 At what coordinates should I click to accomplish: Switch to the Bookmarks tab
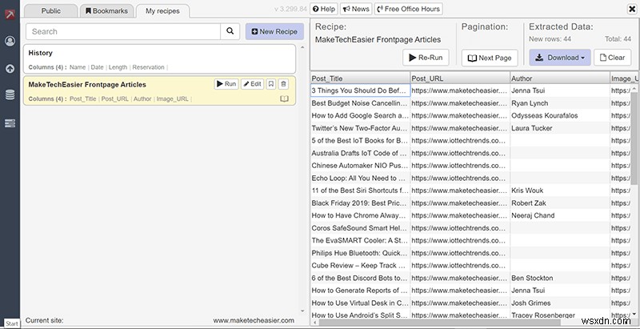tap(106, 11)
